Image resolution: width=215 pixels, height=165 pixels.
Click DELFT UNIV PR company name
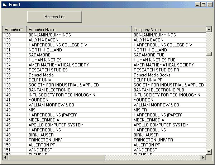(148, 80)
